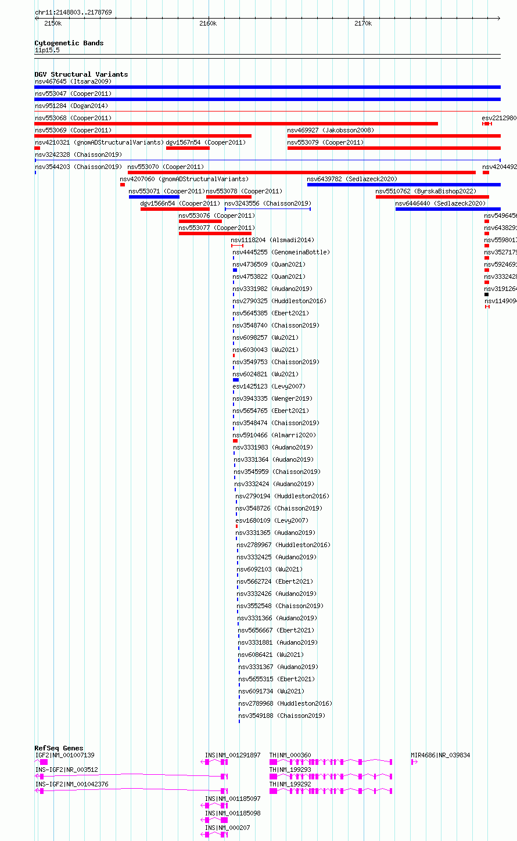Select the 11p15.5 cytogenetic band bar

267,56
